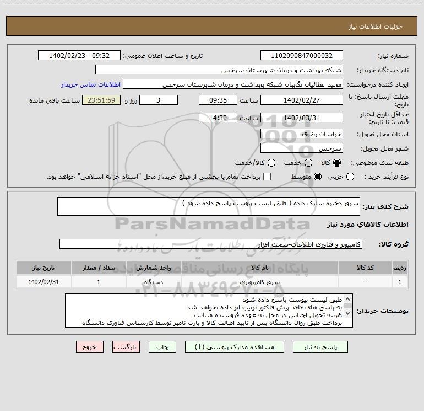Image resolution: width=424 pixels, height=411 pixels.
Task: Select the متوسط purchase type radio
Action: 318,177
